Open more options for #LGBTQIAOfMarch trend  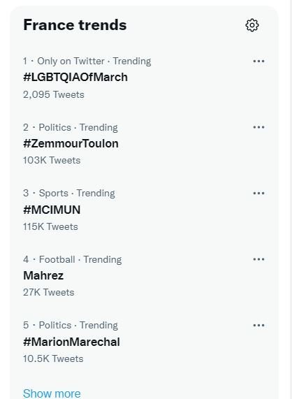point(258,61)
